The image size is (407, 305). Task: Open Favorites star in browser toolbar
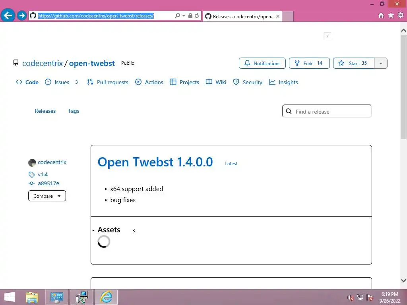point(391,15)
